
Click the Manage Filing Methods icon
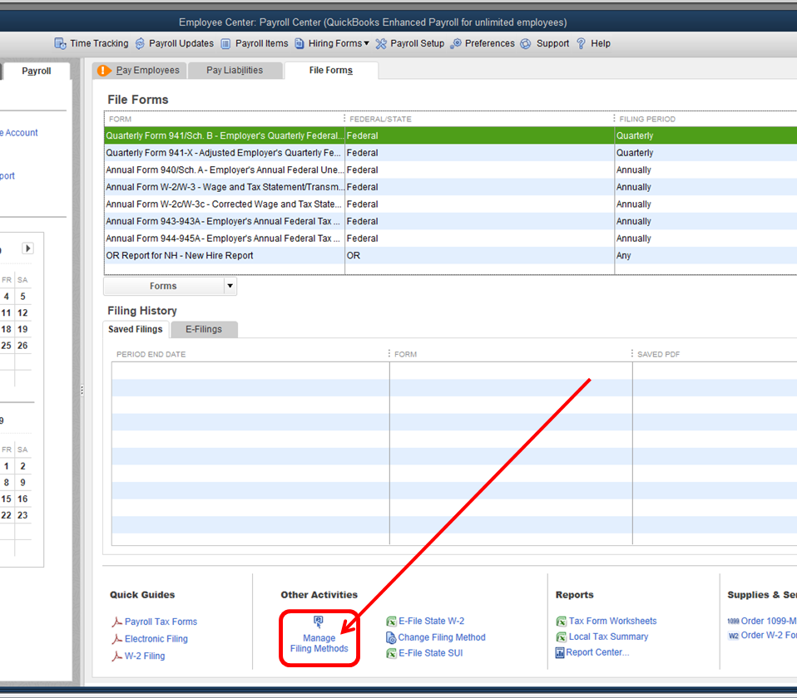(319, 622)
